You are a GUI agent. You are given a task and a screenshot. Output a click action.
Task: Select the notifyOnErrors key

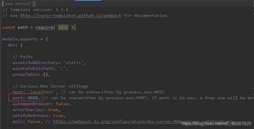tap(30, 116)
